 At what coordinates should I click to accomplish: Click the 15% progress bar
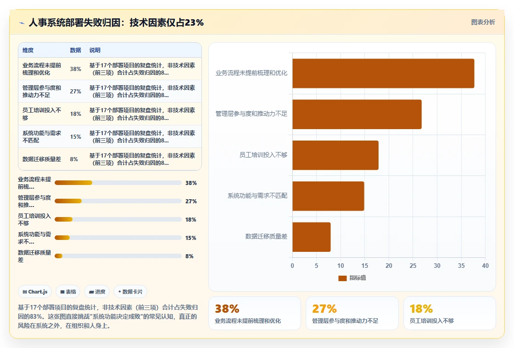pyautogui.click(x=118, y=238)
